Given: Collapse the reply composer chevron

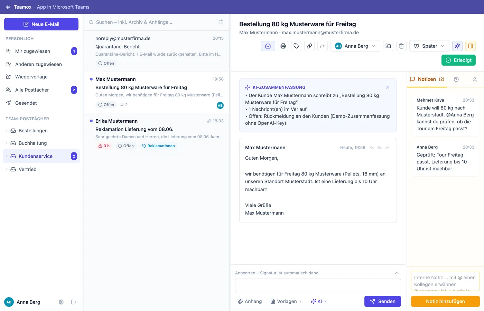Looking at the screenshot, I should coord(397,273).
